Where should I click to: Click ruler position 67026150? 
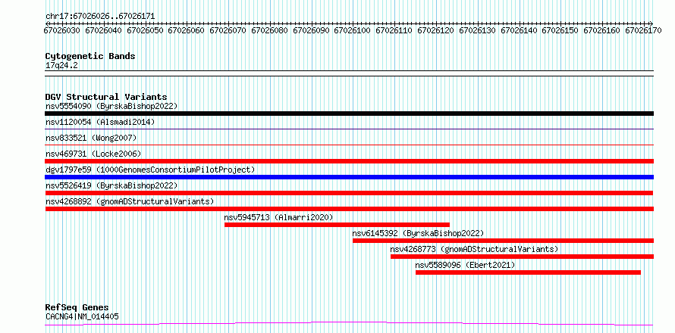point(560,30)
